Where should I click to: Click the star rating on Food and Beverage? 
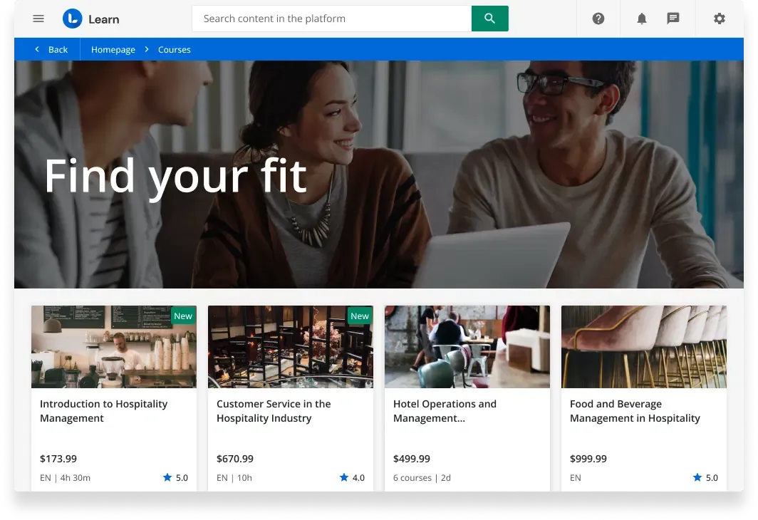pyautogui.click(x=705, y=477)
